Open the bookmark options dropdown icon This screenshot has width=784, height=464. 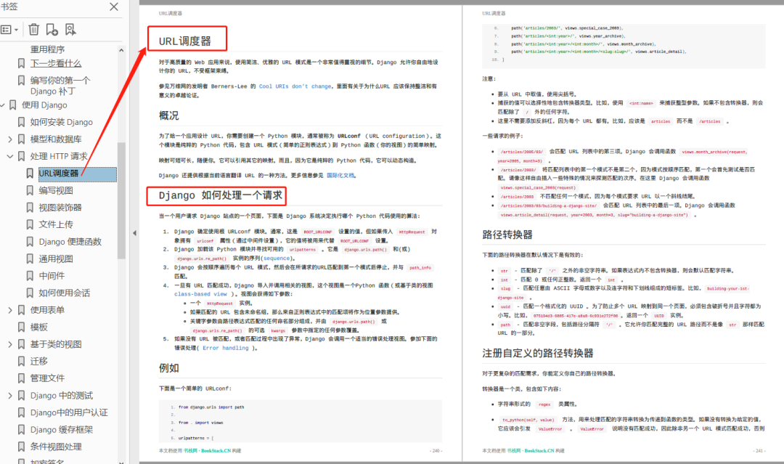[9, 30]
